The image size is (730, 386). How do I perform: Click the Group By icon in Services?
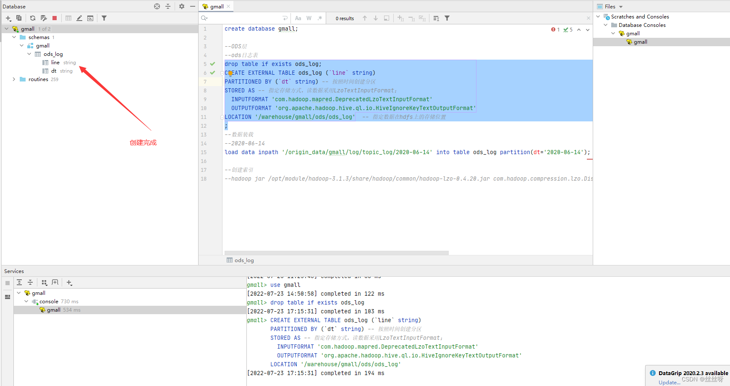(x=44, y=283)
